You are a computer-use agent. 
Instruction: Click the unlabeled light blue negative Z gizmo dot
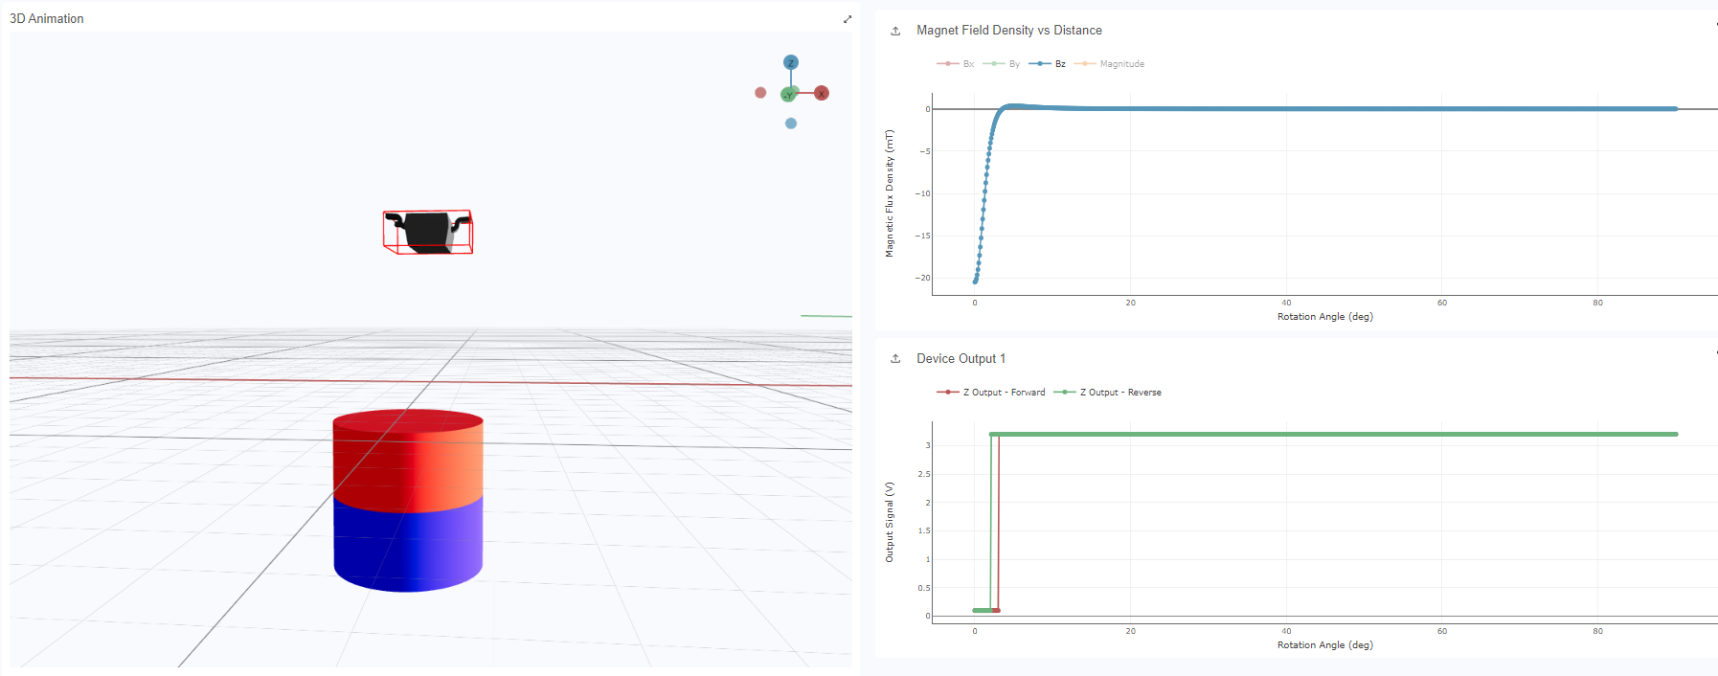click(791, 124)
